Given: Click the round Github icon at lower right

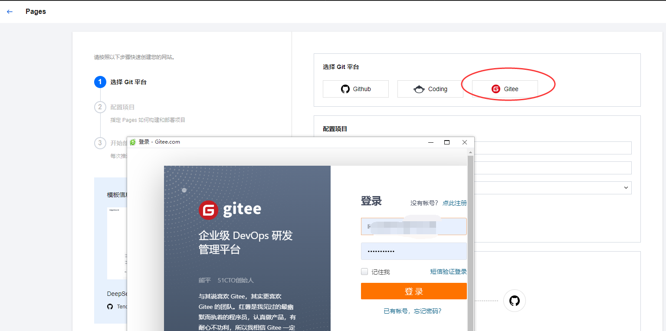Looking at the screenshot, I should 515,301.
